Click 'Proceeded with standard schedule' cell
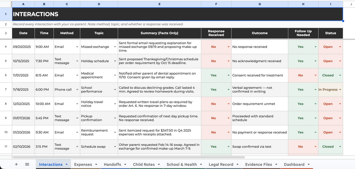355x169 pixels. 260,118
